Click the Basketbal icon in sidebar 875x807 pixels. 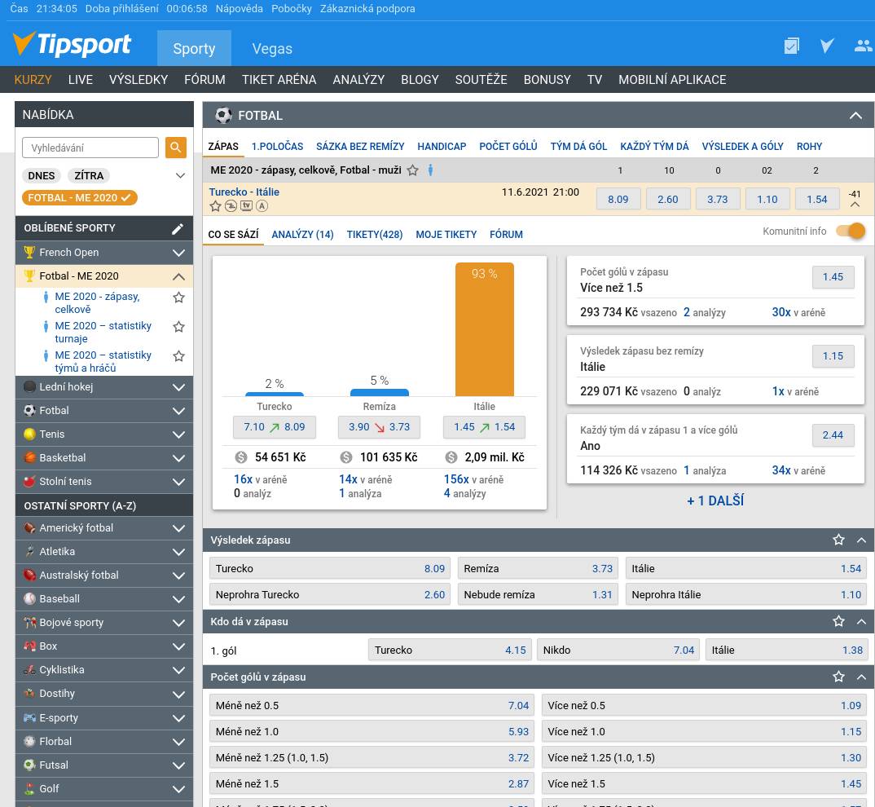pyautogui.click(x=29, y=457)
